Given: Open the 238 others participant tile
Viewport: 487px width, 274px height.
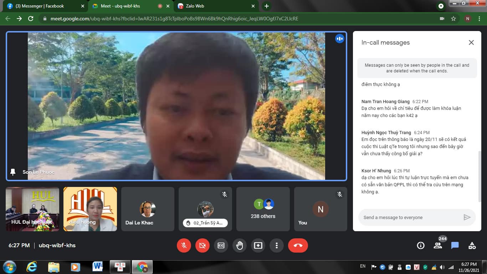Looking at the screenshot, I should [263, 209].
